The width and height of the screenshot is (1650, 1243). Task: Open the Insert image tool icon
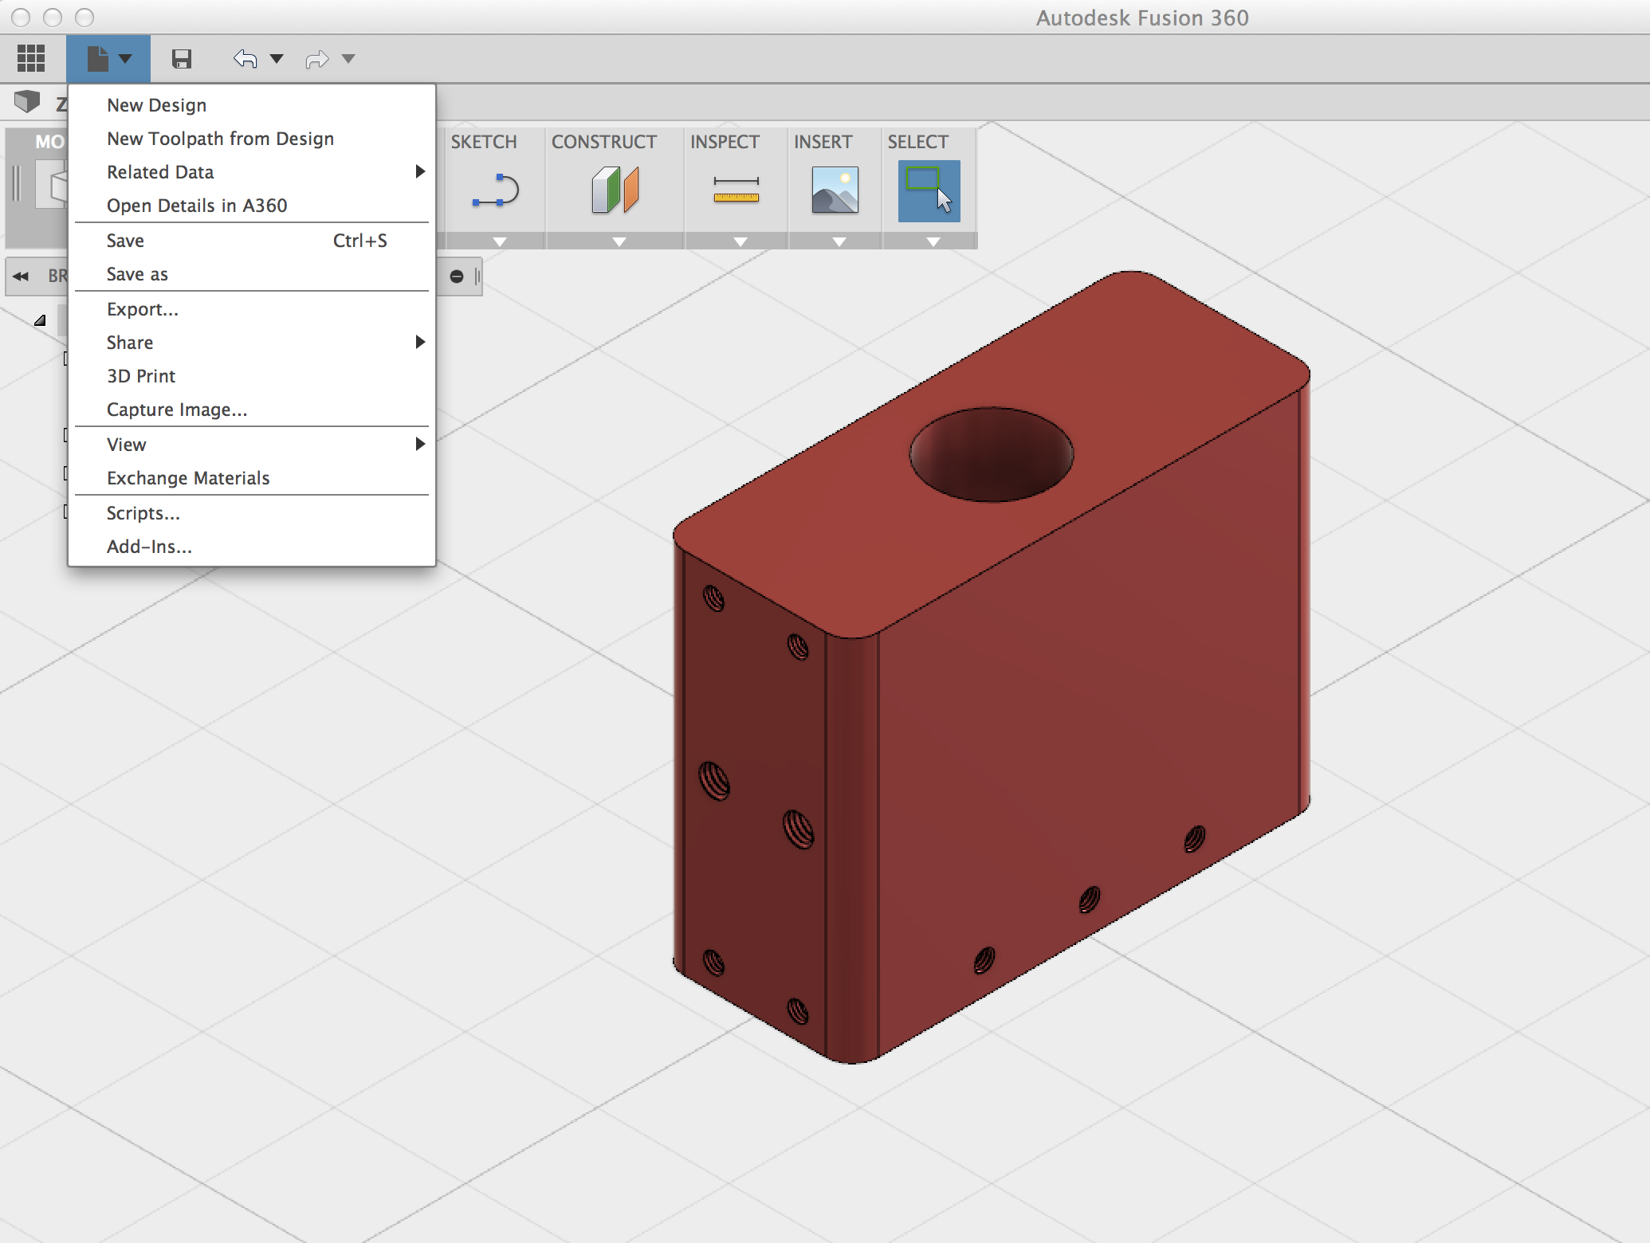tap(834, 191)
